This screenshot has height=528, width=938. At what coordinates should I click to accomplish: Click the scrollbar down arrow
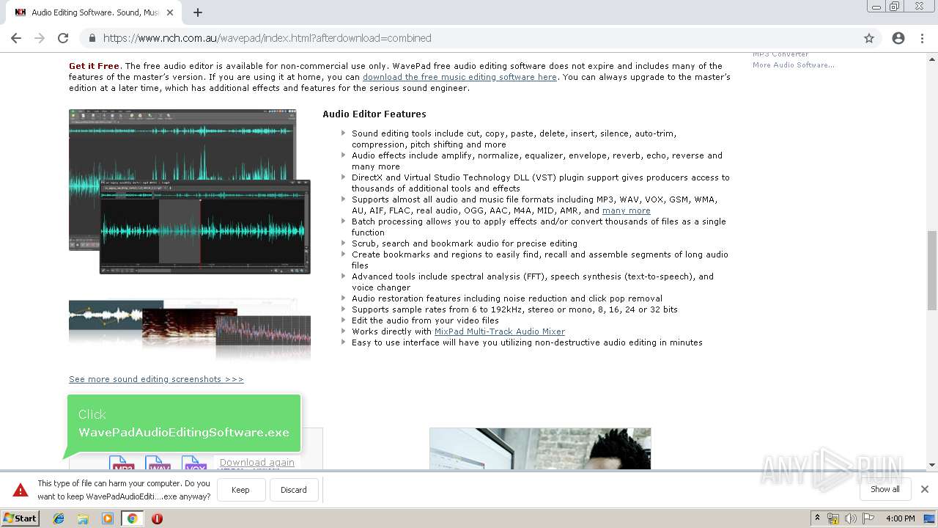(932, 464)
